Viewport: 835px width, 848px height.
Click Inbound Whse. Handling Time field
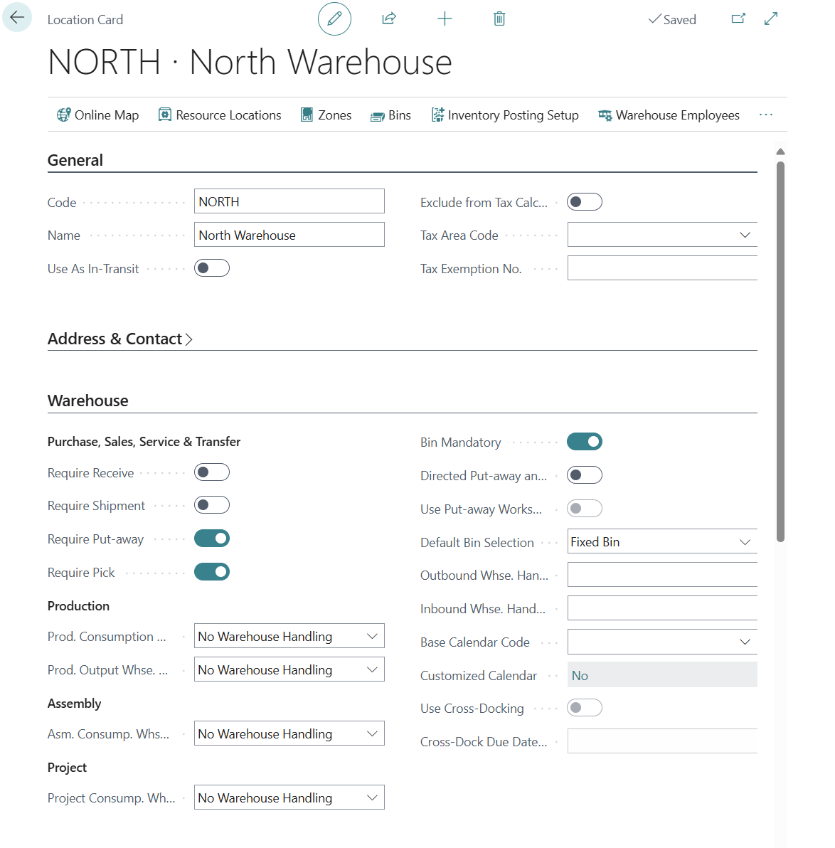[662, 608]
